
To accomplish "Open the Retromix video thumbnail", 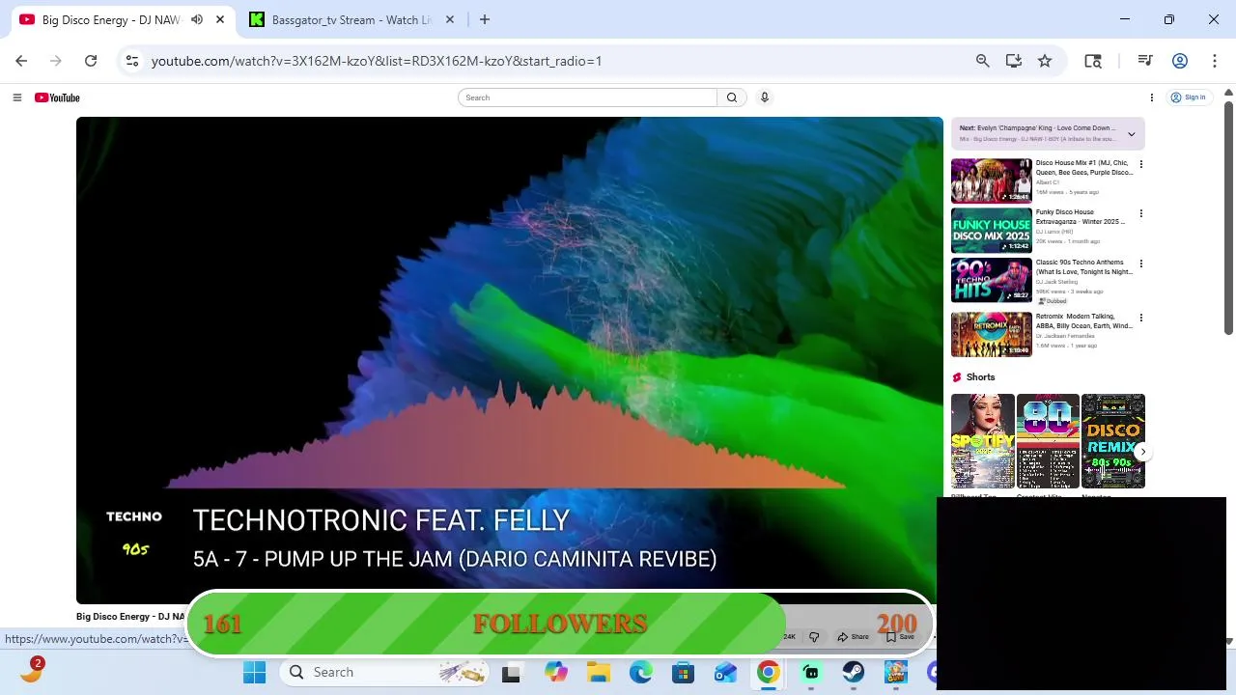I will coord(992,334).
